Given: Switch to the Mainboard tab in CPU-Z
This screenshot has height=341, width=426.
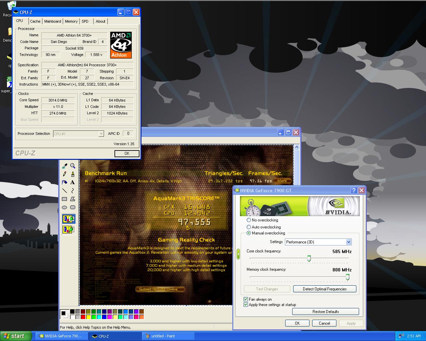Looking at the screenshot, I should [53, 21].
